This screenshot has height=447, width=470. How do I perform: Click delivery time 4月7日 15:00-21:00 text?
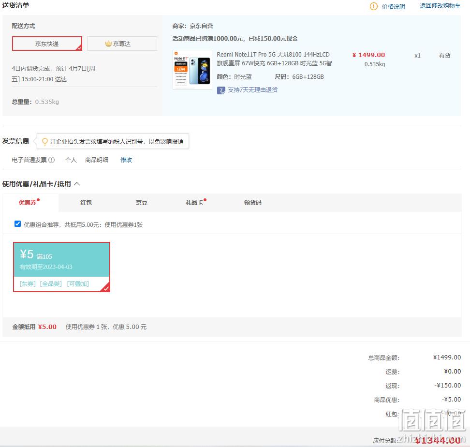53,74
